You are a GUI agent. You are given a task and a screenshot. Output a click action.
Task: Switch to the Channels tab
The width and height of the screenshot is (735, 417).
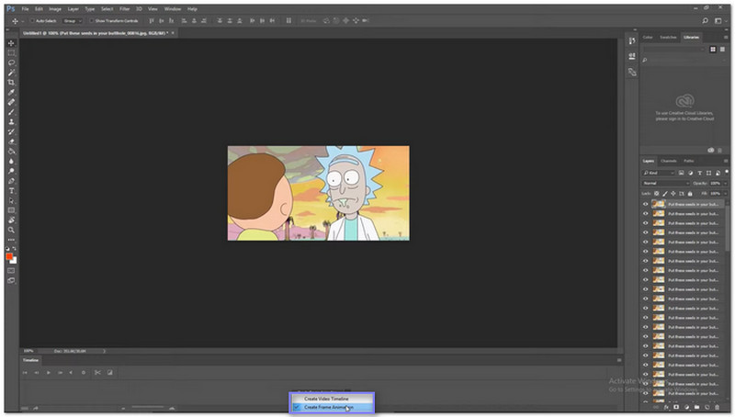(x=669, y=161)
